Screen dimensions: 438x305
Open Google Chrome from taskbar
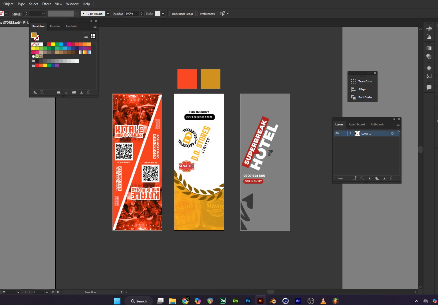click(x=185, y=301)
